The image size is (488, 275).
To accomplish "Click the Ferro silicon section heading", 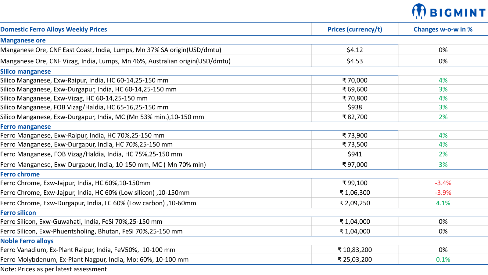I will [18, 213].
